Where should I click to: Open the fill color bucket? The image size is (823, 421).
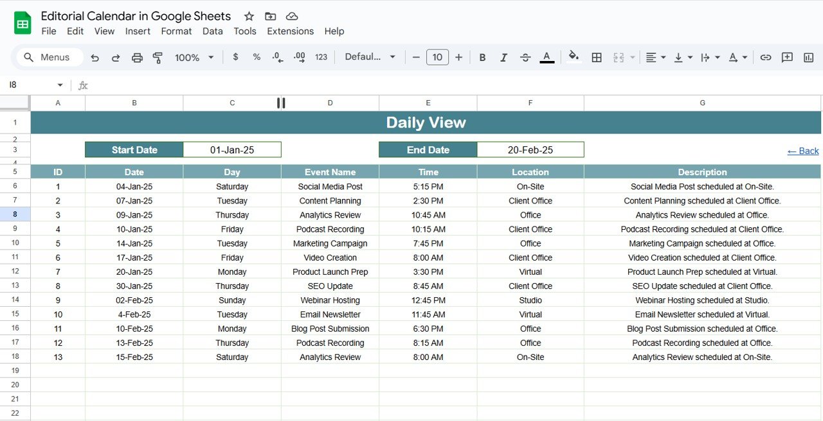(574, 57)
